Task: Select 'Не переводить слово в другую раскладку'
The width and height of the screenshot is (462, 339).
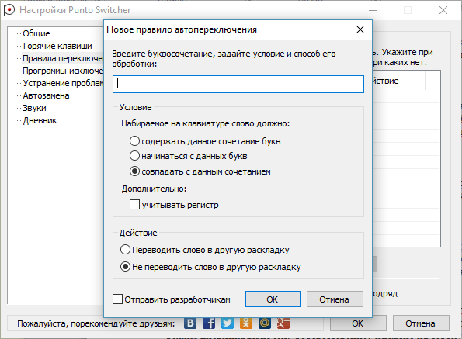Action: (125, 267)
